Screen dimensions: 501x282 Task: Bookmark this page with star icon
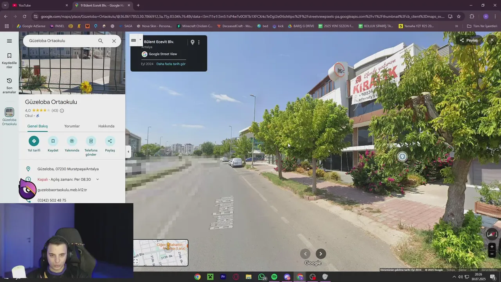pos(459,16)
